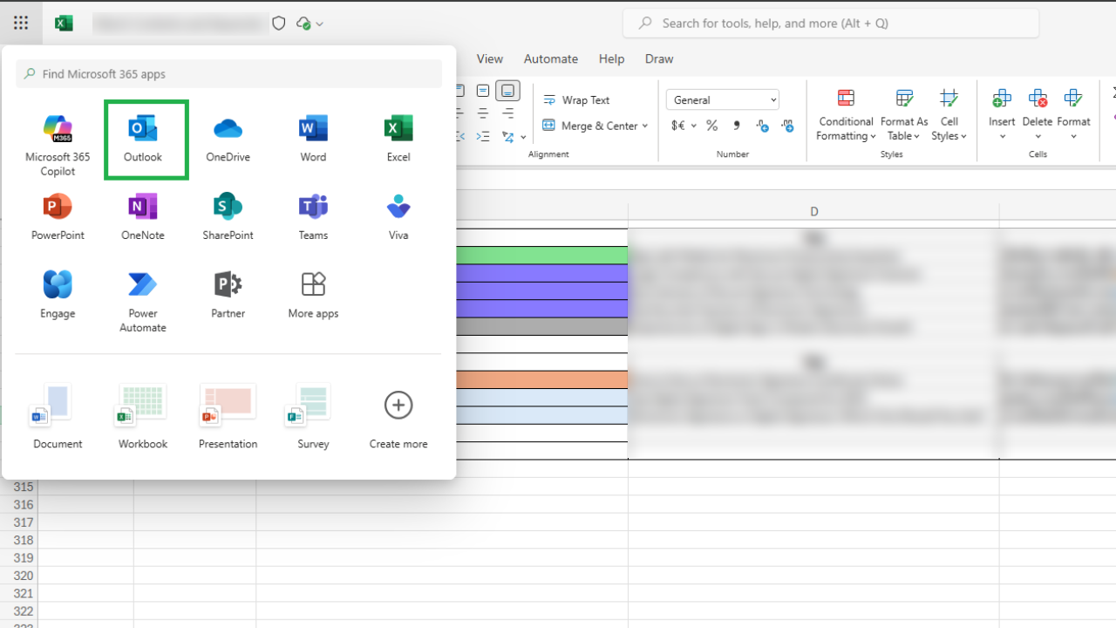The height and width of the screenshot is (628, 1116).
Task: Open Engage from the app launcher
Action: click(x=58, y=296)
